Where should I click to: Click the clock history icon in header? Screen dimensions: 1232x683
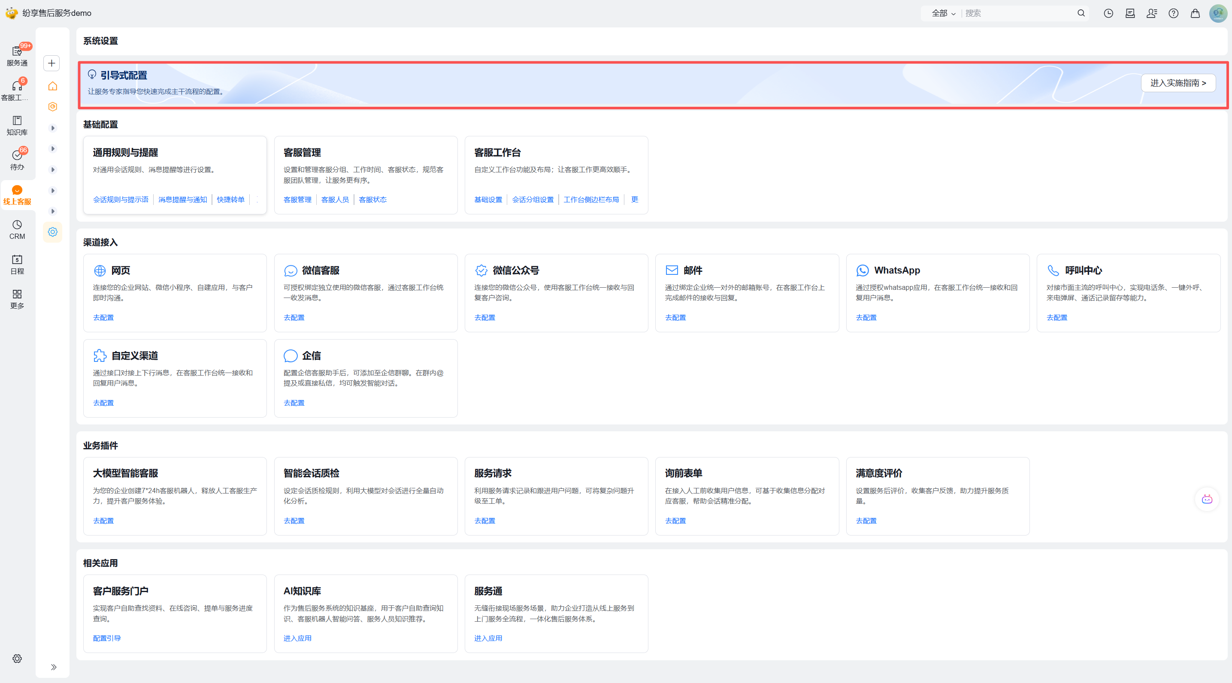1108,13
